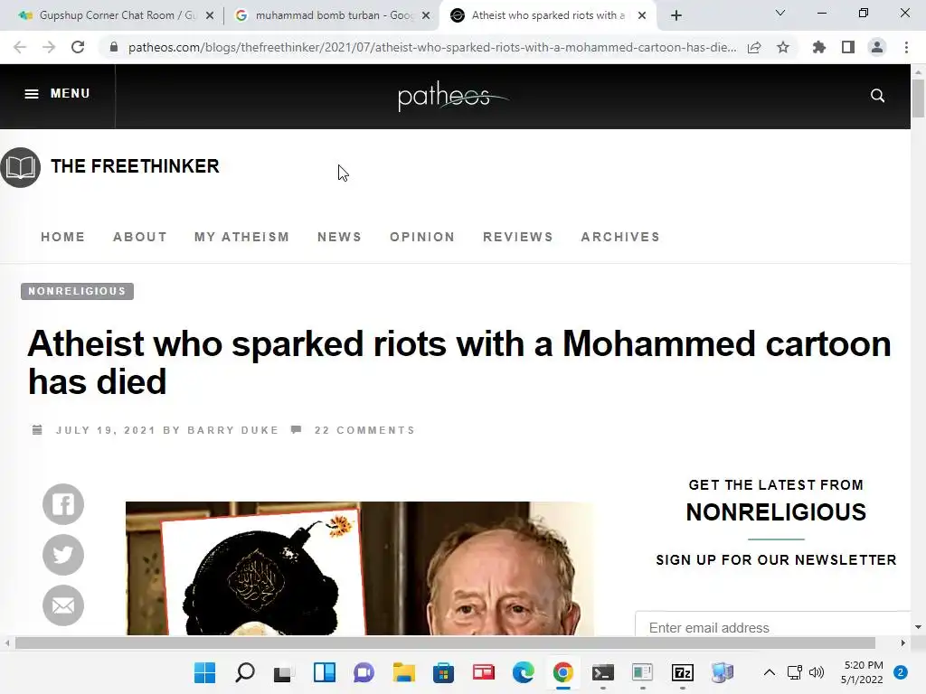Focus the Enter email address field
This screenshot has height=694, width=926.
click(x=772, y=625)
